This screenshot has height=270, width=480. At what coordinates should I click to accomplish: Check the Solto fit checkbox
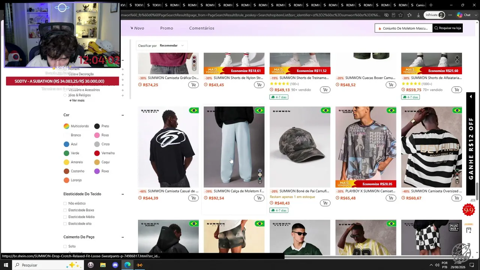(65, 246)
